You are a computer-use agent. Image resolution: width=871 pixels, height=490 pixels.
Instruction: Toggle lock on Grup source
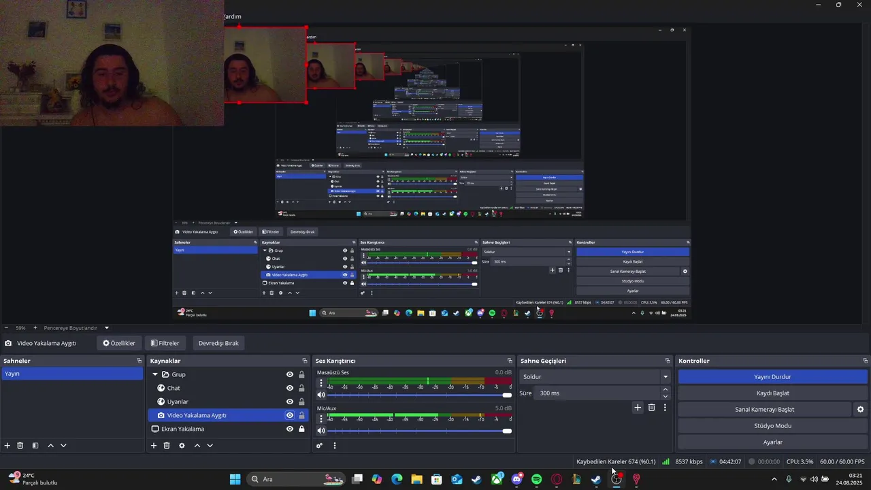(301, 374)
